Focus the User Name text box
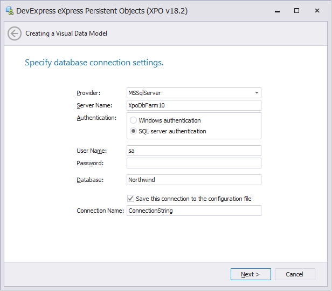This screenshot has height=291, width=332. pyautogui.click(x=193, y=151)
